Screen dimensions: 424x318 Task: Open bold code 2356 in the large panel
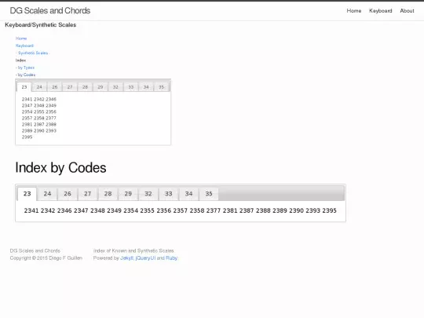click(164, 210)
